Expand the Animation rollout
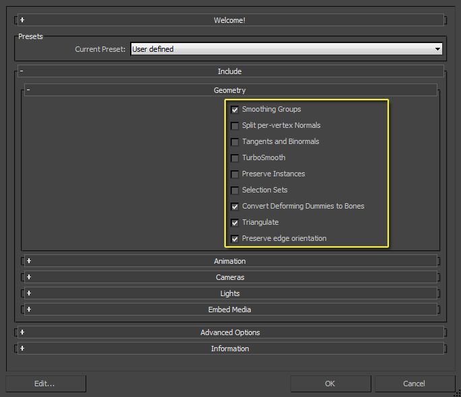This screenshot has width=461, height=397. (229, 261)
